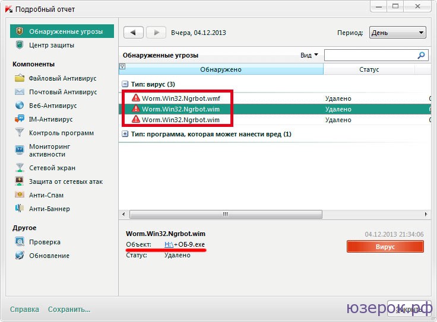The image size is (437, 322).
Task: Click the Контроль программ funnel icon
Action: [20, 132]
